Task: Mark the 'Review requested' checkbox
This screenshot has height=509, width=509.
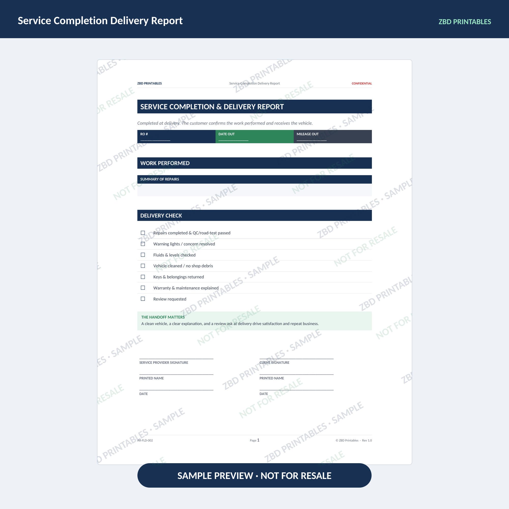Action: tap(143, 299)
